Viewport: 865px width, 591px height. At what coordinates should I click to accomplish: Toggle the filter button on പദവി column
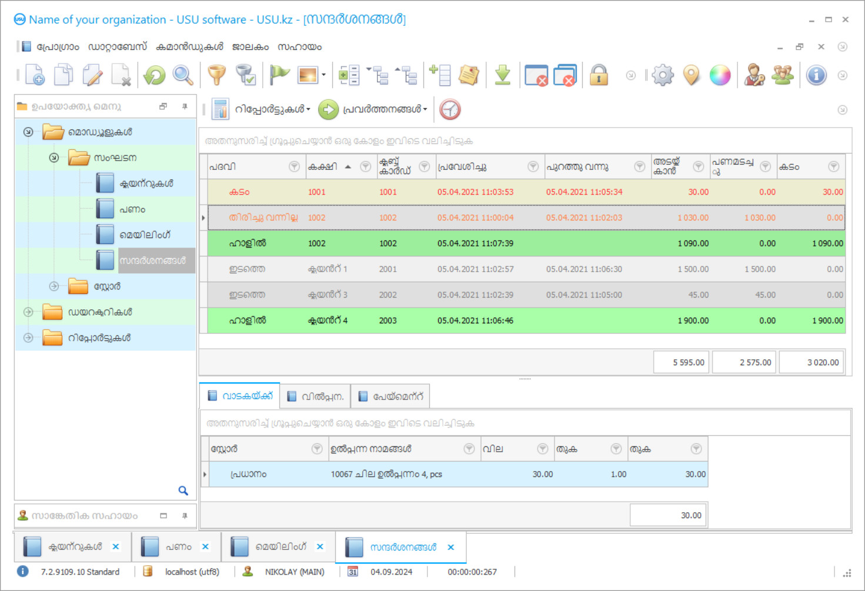[x=294, y=167]
